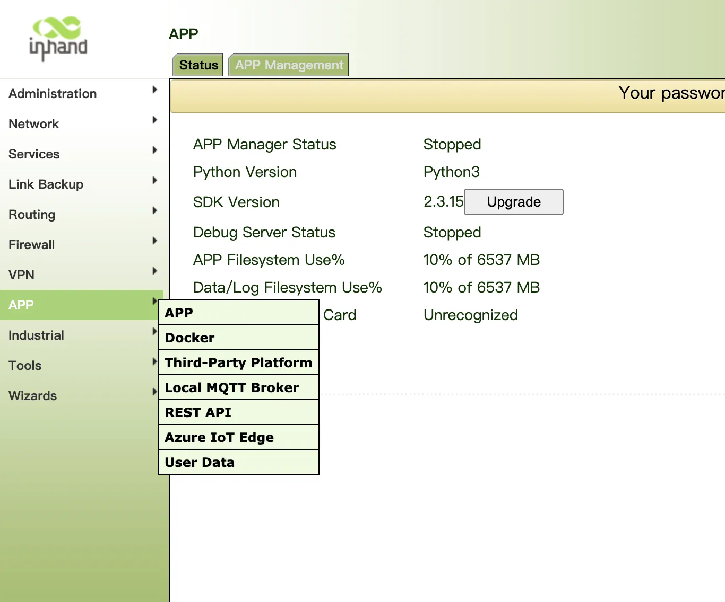Select REST API from the submenu
This screenshot has width=725, height=602.
(239, 412)
